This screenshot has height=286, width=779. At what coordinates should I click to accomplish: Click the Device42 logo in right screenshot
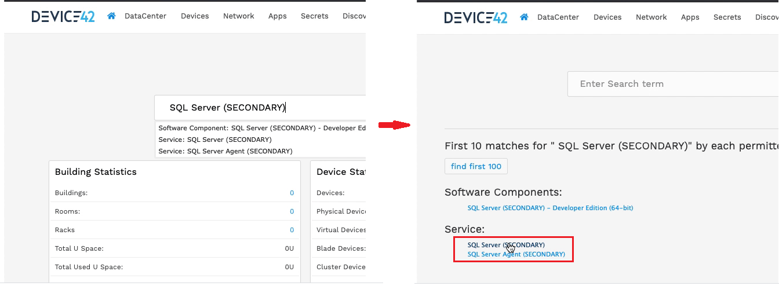476,17
